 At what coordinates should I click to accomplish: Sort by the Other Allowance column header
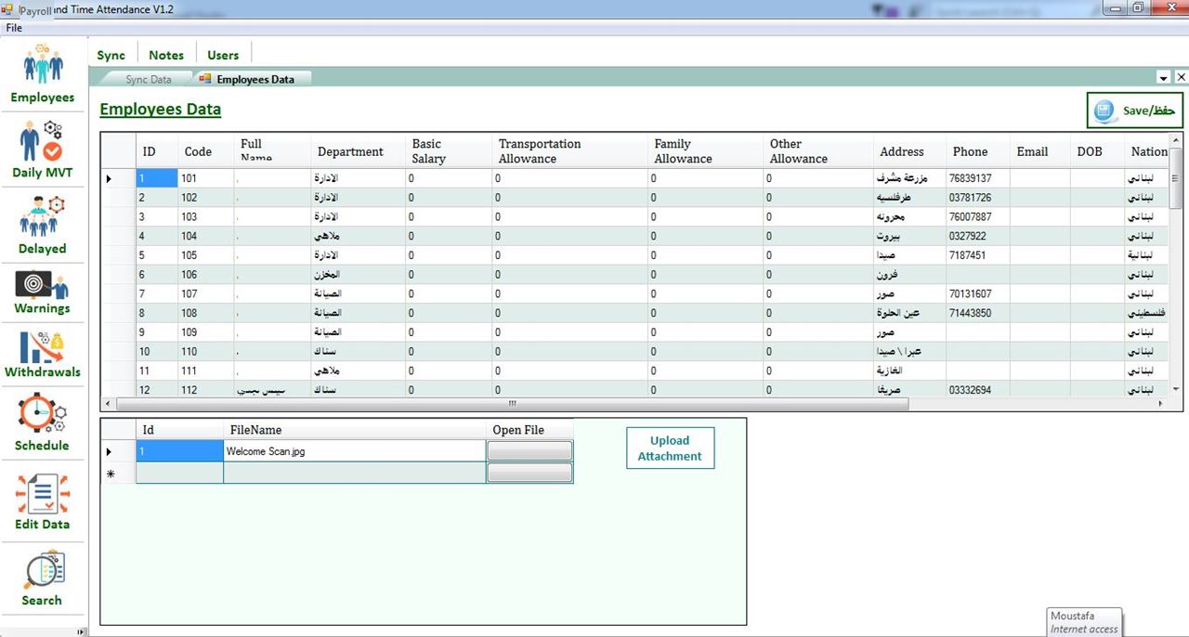[x=818, y=151]
